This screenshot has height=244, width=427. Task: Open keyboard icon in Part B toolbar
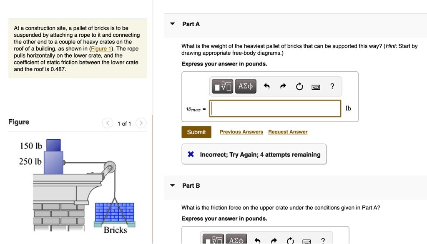tap(306, 241)
